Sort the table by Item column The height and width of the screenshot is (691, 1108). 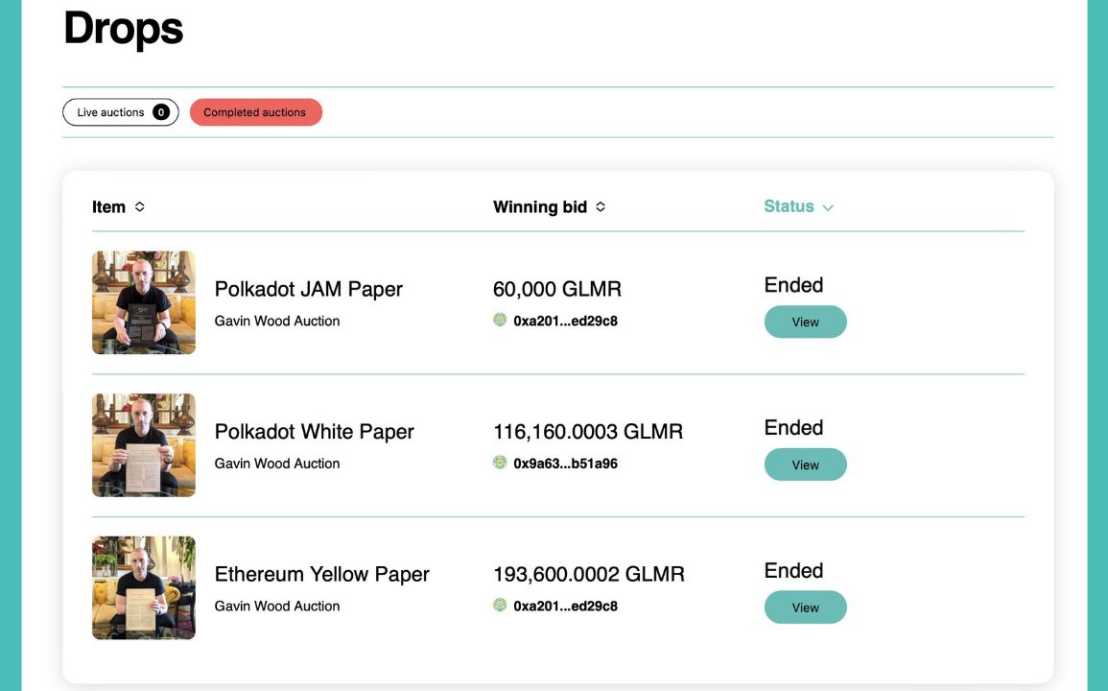(140, 206)
